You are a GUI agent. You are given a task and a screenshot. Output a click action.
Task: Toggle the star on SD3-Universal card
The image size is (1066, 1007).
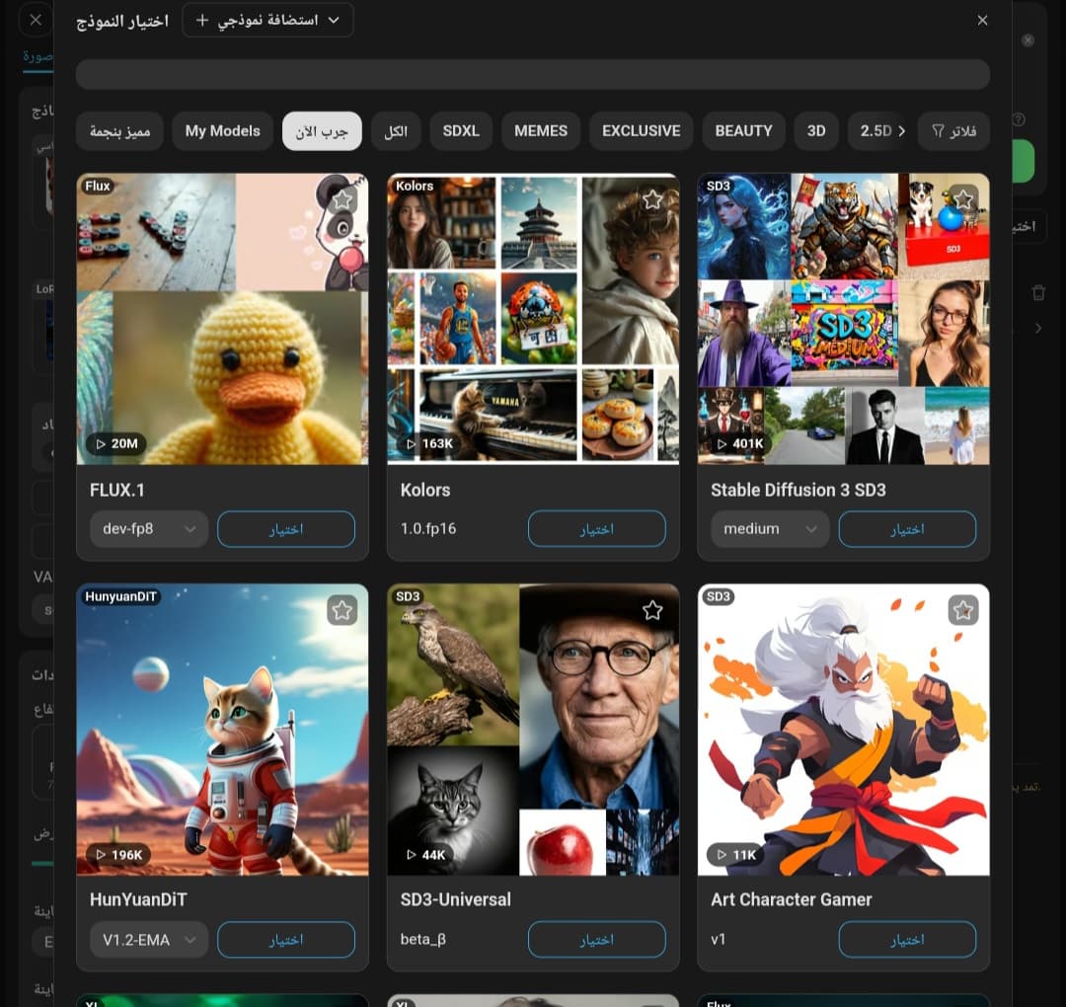pyautogui.click(x=652, y=610)
